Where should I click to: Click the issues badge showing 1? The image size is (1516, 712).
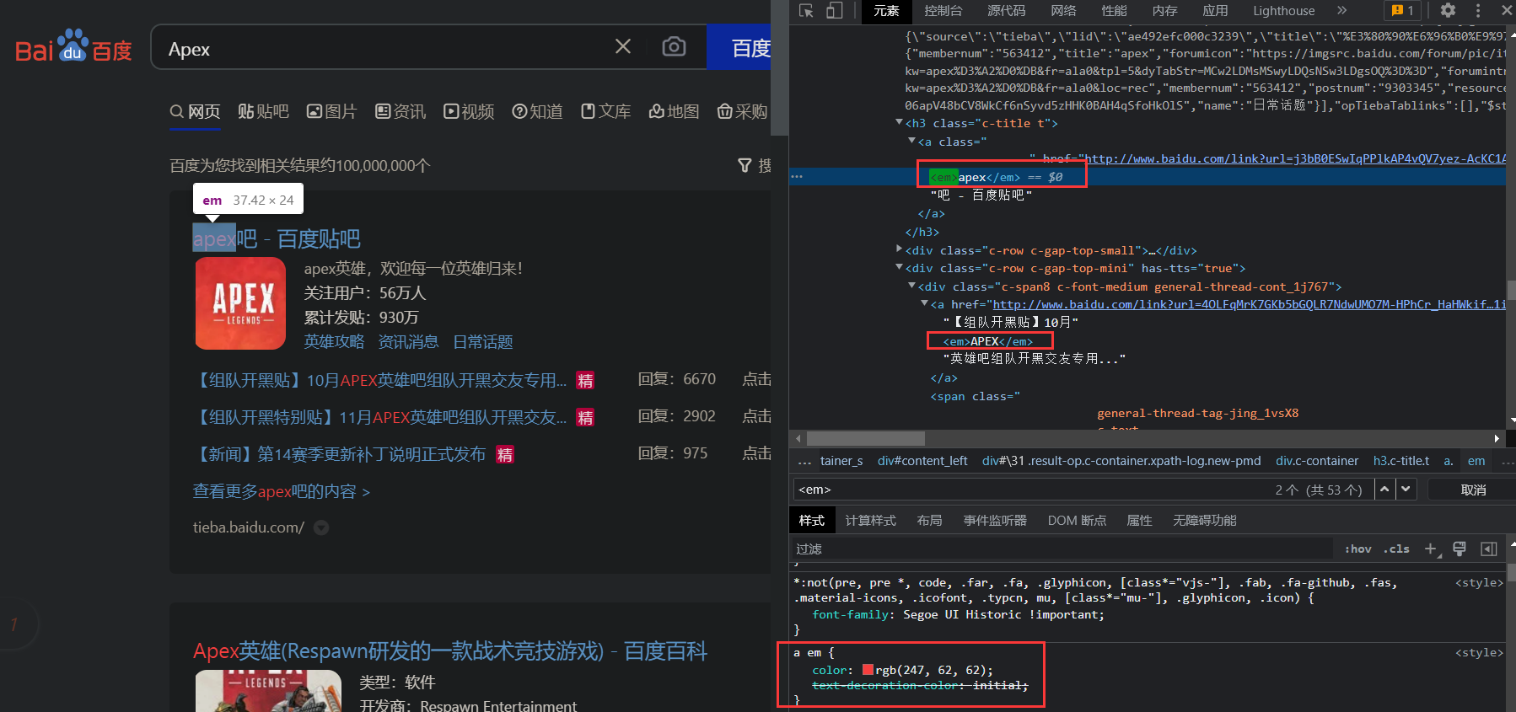click(1403, 10)
